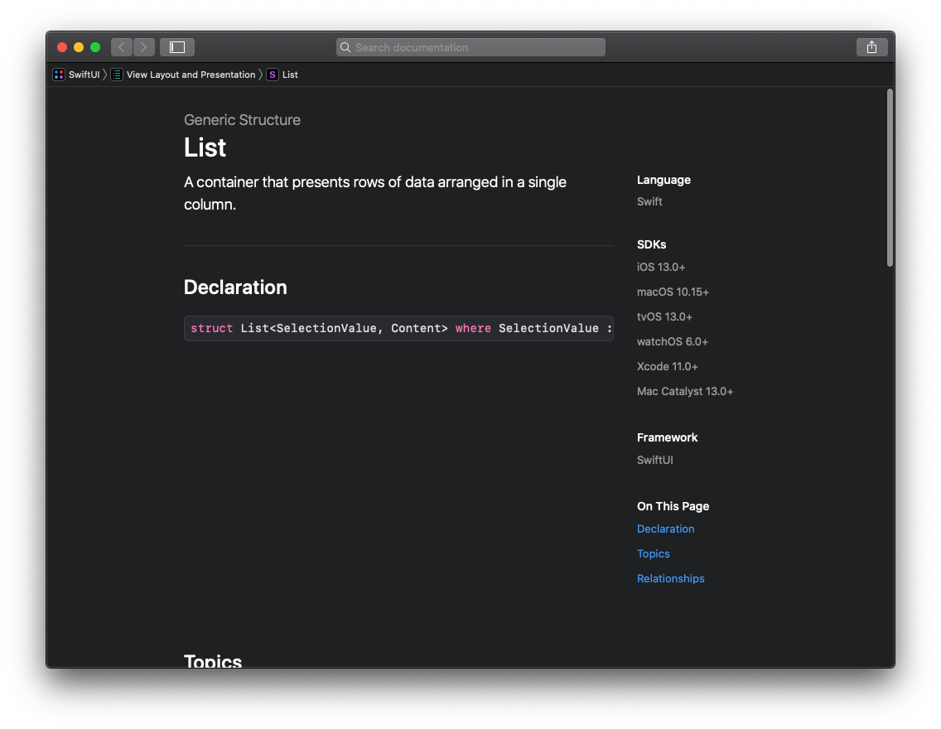Jump to Declaration section link
This screenshot has height=729, width=941.
665,529
